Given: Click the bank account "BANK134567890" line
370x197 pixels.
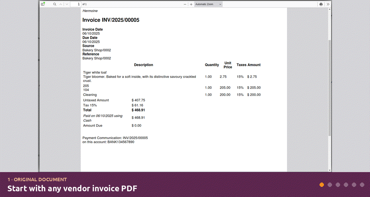Looking at the screenshot, I should coord(108,142).
